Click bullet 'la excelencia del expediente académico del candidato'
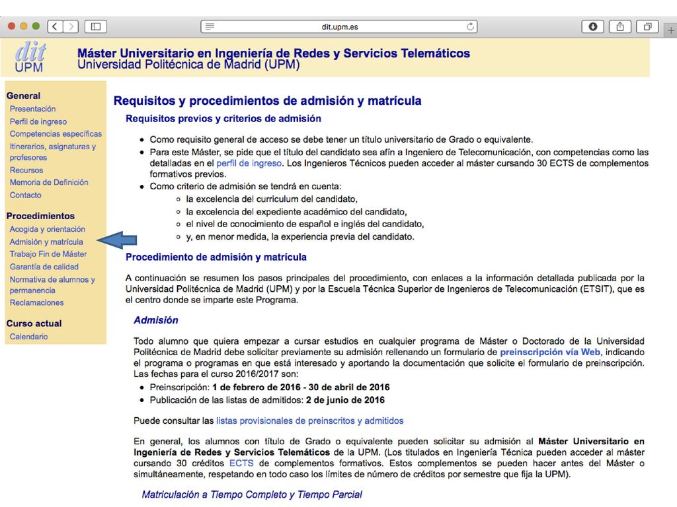This screenshot has width=677, height=507. pyautogui.click(x=296, y=212)
